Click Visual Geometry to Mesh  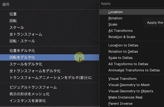tap(129, 85)
